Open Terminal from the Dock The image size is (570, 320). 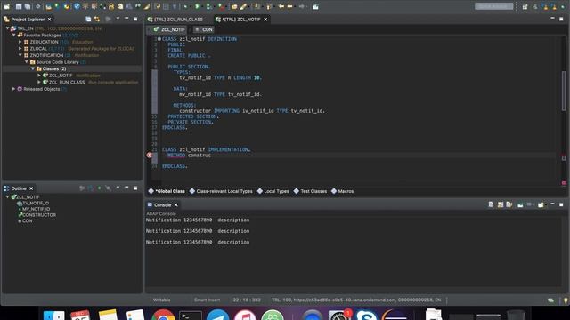(190, 315)
